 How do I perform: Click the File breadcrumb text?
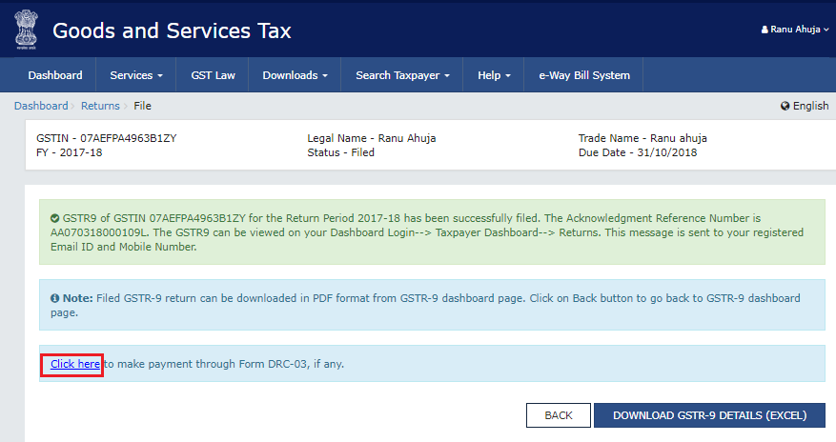click(x=142, y=106)
